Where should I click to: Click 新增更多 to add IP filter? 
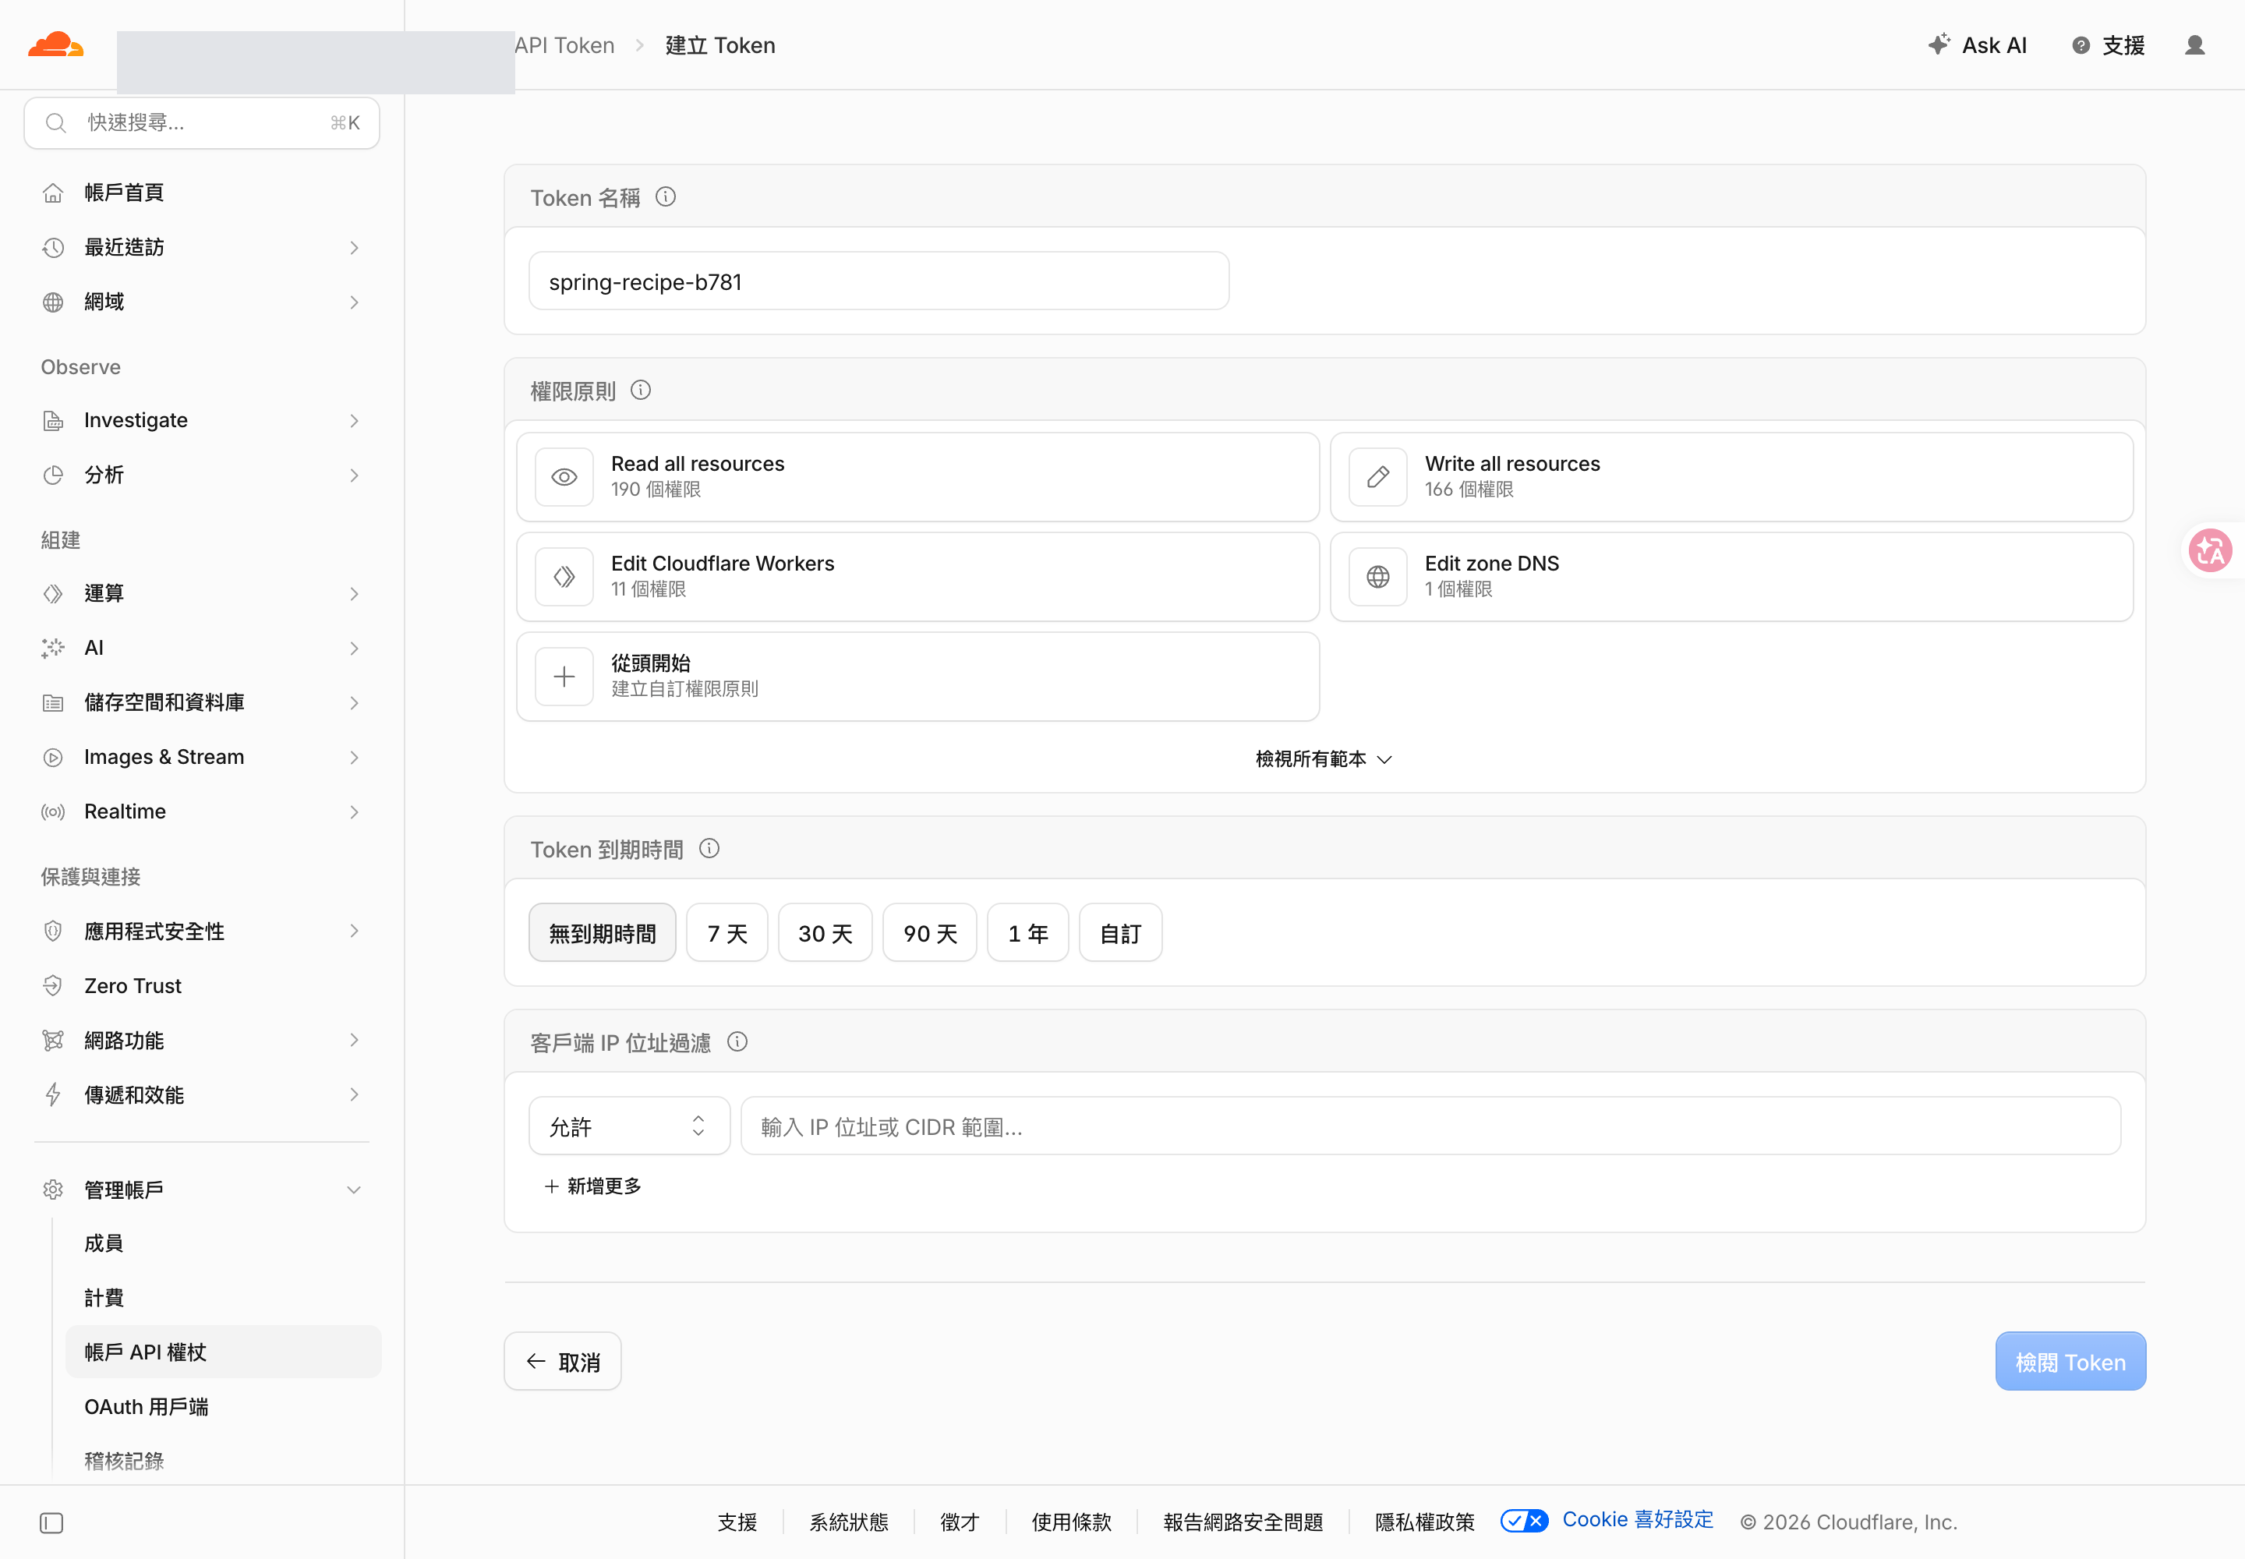pos(593,1186)
